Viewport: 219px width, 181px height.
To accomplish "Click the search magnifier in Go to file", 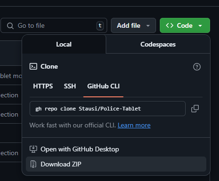I will coord(10,26).
